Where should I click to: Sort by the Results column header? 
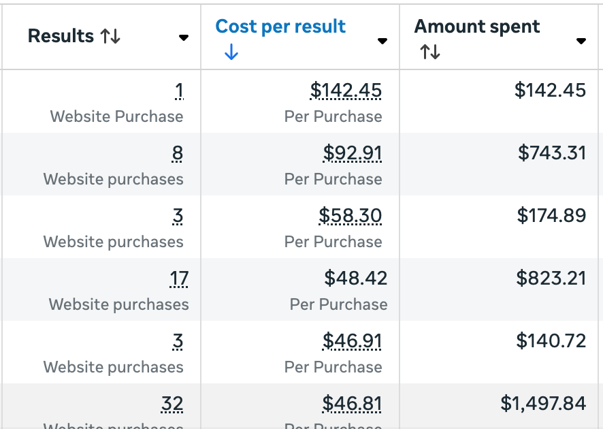pyautogui.click(x=61, y=37)
